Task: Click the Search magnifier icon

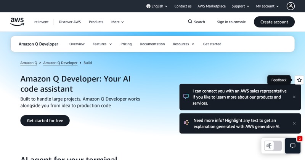Action: [x=190, y=22]
